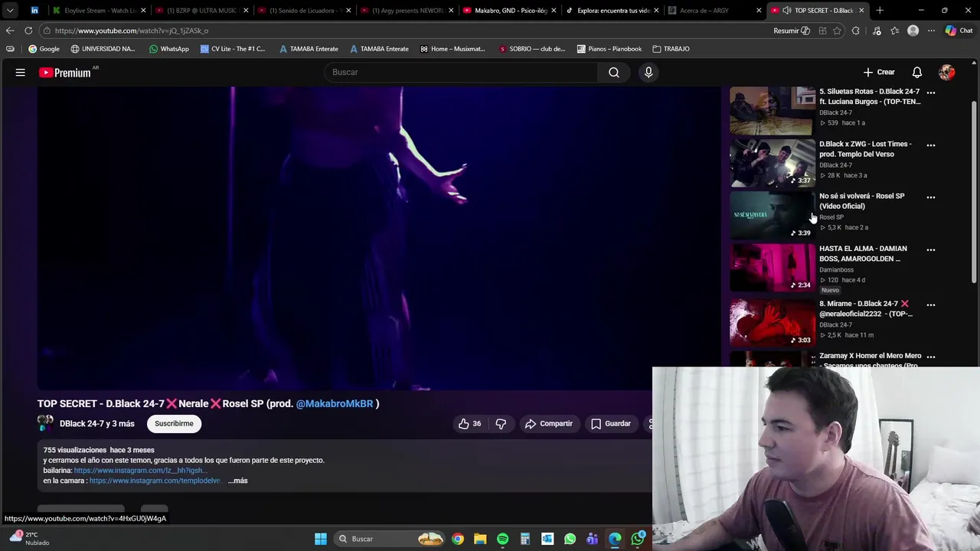Open weather widget showing 21°C Nublado
The image size is (980, 551).
coord(29,539)
